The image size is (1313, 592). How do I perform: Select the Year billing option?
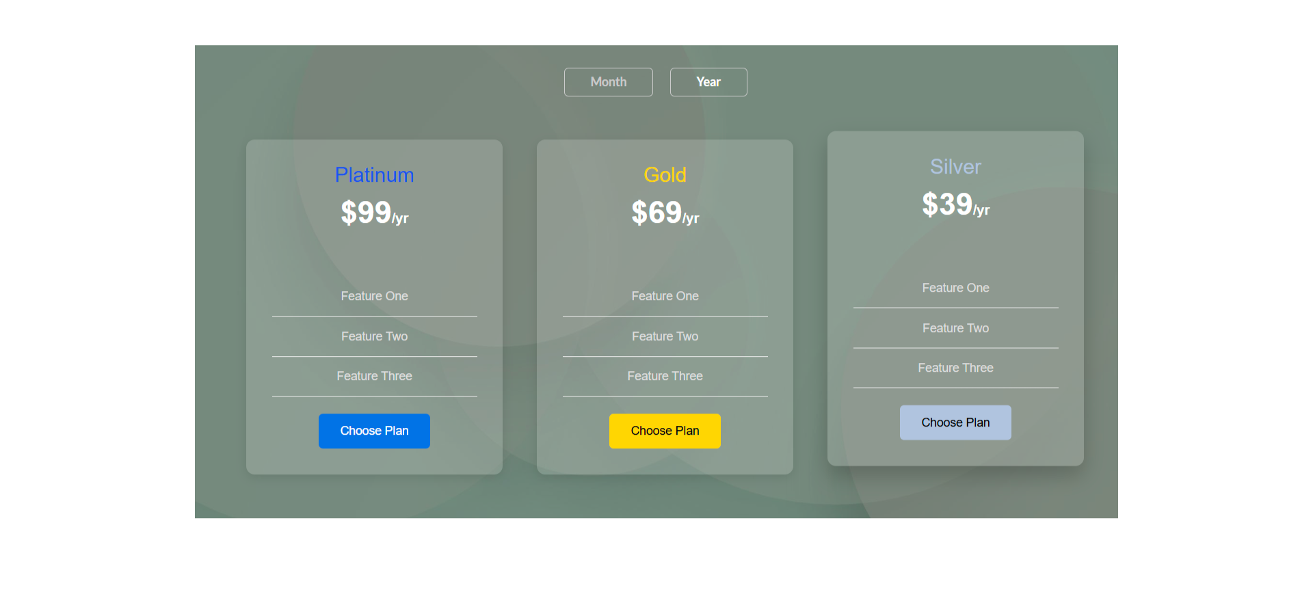(708, 82)
